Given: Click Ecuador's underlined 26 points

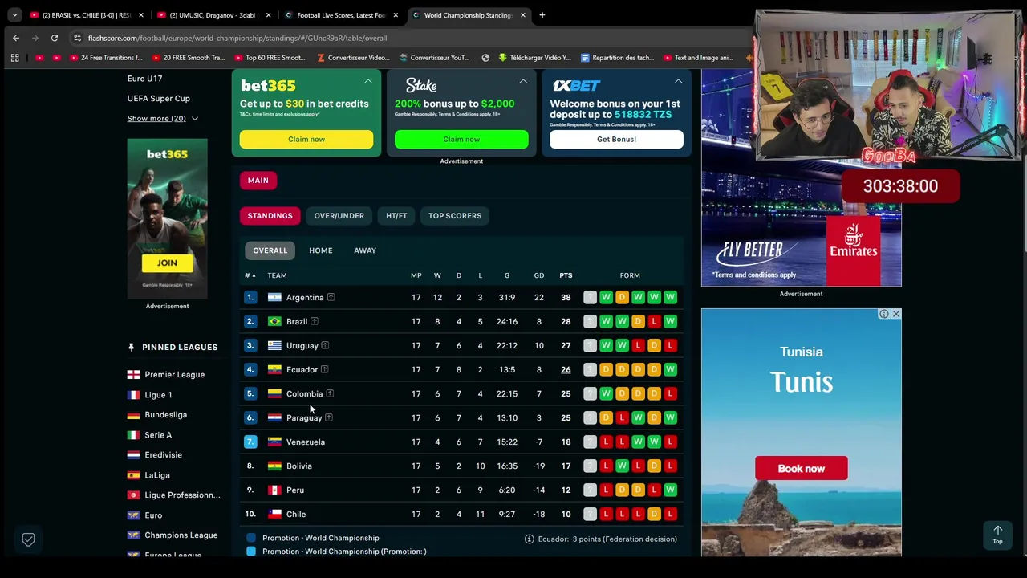Looking at the screenshot, I should (566, 370).
